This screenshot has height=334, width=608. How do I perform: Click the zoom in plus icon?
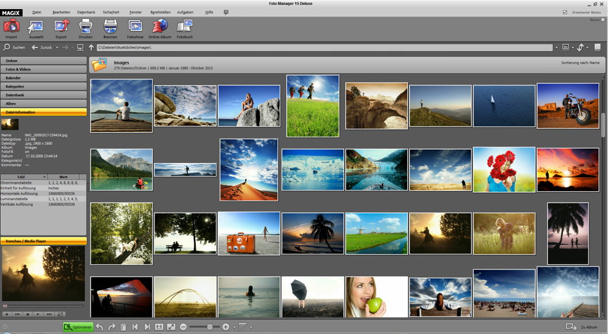point(226,327)
